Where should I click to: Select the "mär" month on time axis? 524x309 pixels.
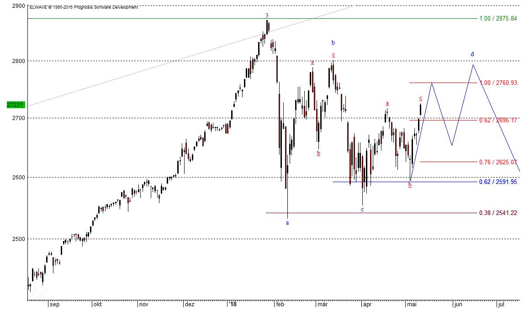[323, 304]
